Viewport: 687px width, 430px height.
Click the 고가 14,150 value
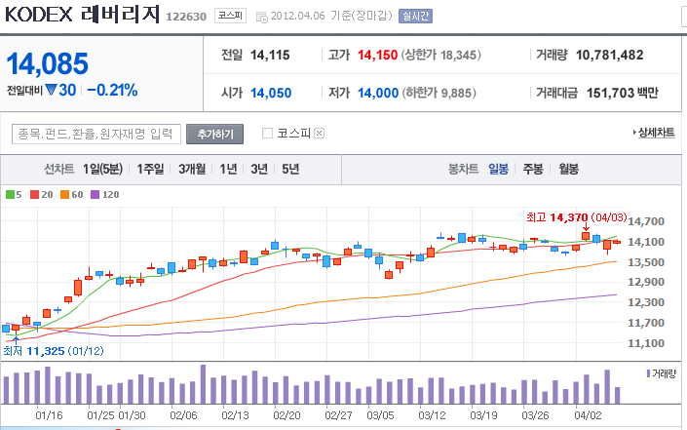pyautogui.click(x=378, y=56)
